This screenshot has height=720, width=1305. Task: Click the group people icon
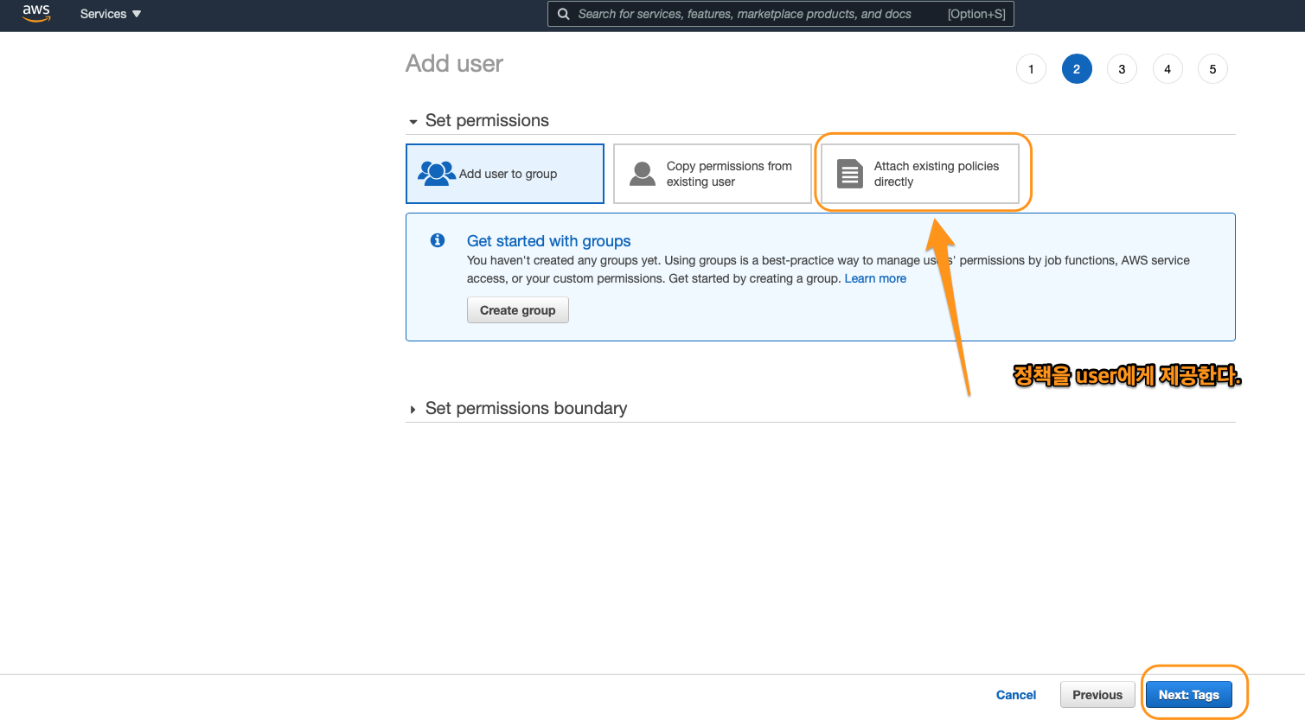436,174
